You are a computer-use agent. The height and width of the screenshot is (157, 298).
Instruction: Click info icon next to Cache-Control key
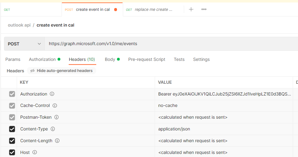(55, 105)
